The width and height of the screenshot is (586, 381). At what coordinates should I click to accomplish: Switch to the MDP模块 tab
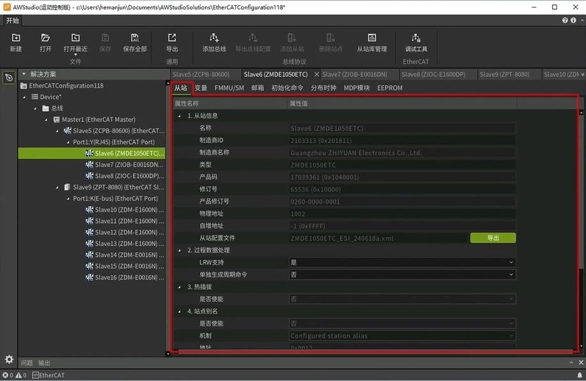(x=357, y=88)
